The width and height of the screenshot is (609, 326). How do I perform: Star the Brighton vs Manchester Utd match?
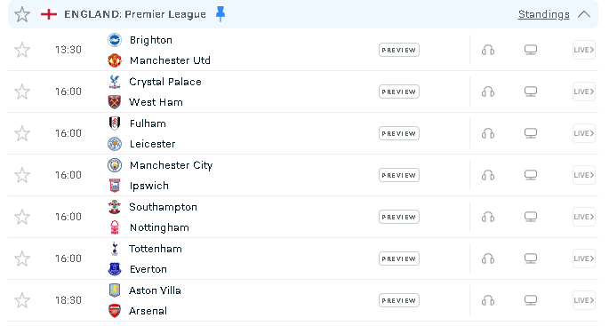coord(22,50)
